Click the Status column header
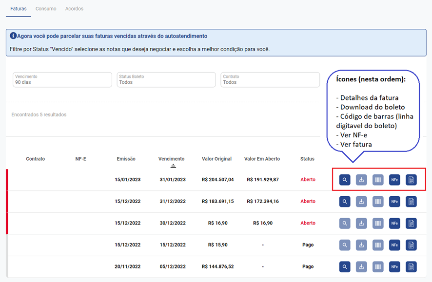This screenshot has height=282, width=432. tap(307, 159)
